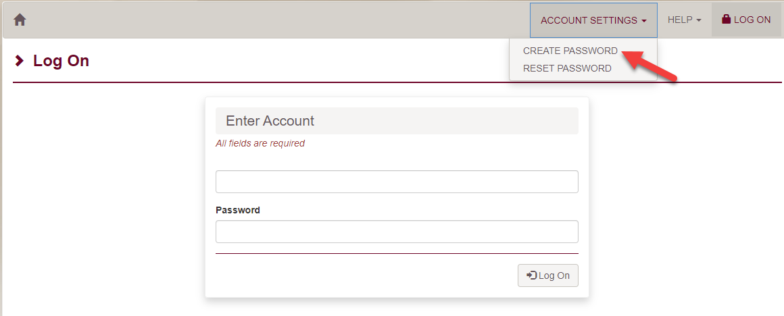Toggle the Account Settings dropdown caret
Viewport: 784px width, 316px height.
(644, 20)
